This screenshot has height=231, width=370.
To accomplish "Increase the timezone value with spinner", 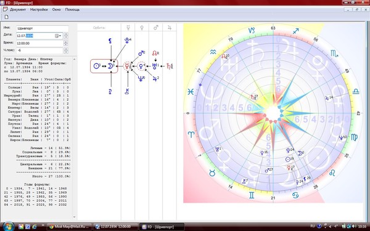I will coord(66,49).
